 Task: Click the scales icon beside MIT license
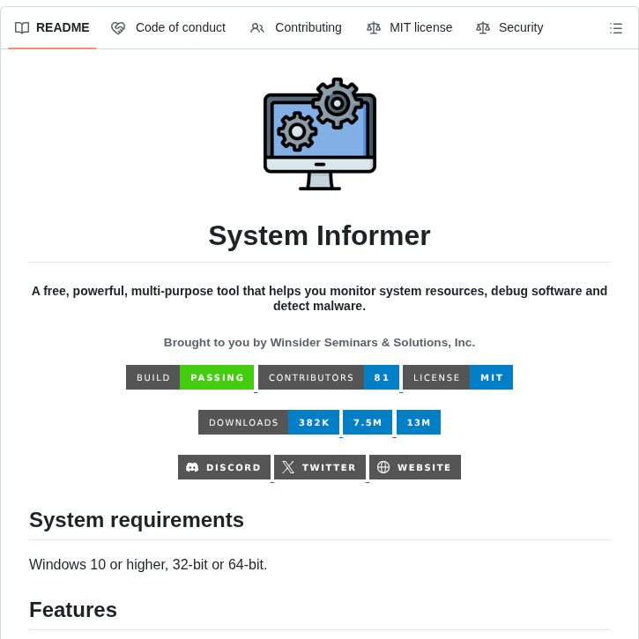tap(374, 28)
